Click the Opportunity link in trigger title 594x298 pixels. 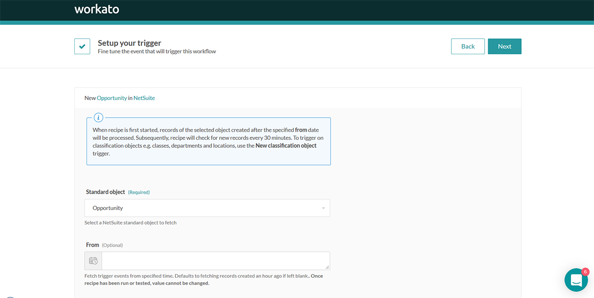click(x=112, y=98)
